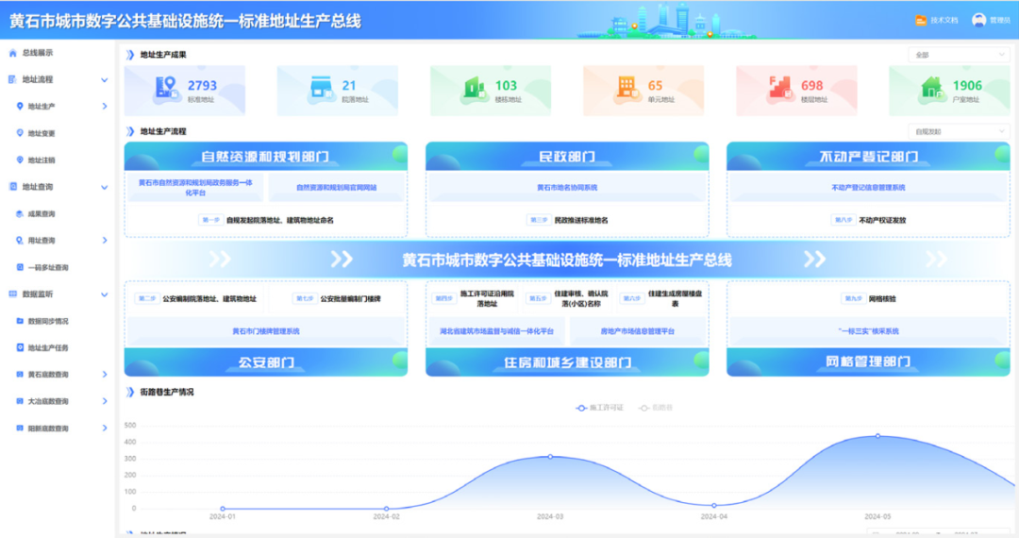Select 地址变更 in the sidebar menu
Viewport: 1019px width, 538px height.
coord(42,133)
